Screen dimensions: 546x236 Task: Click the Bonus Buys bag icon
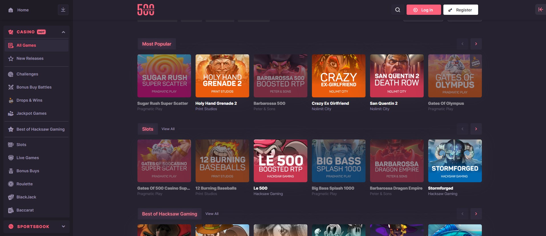pyautogui.click(x=11, y=171)
